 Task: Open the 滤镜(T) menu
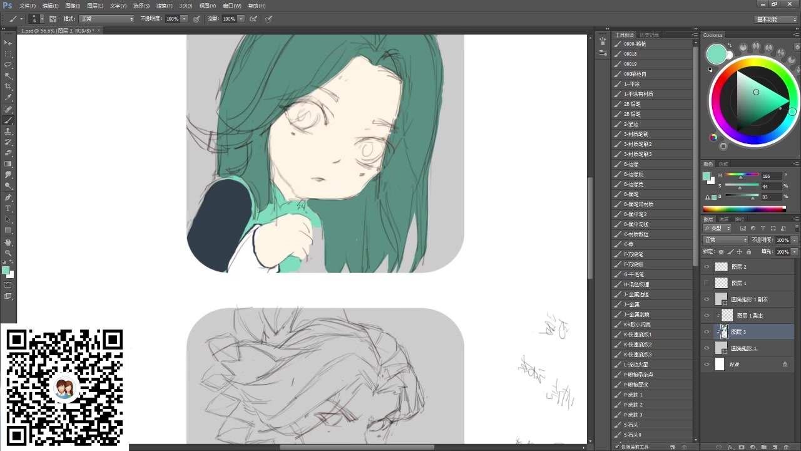[x=164, y=6]
